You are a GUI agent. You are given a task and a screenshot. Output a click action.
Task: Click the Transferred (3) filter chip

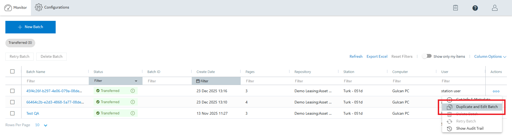(20, 43)
